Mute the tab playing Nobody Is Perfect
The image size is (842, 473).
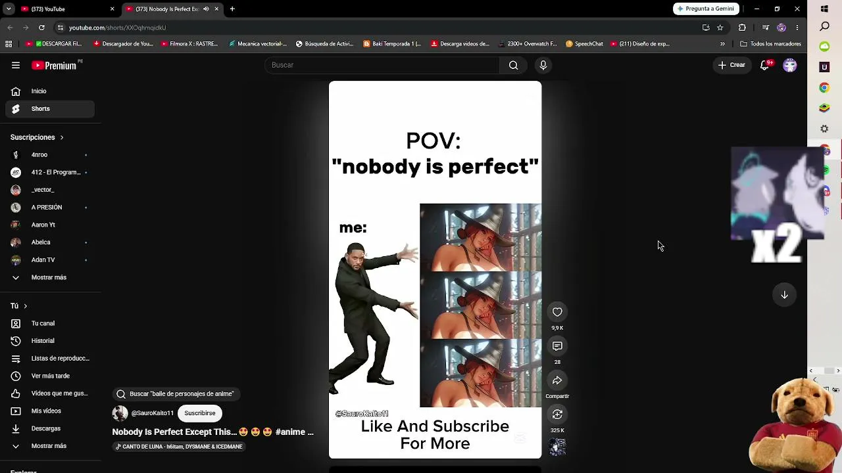click(206, 9)
